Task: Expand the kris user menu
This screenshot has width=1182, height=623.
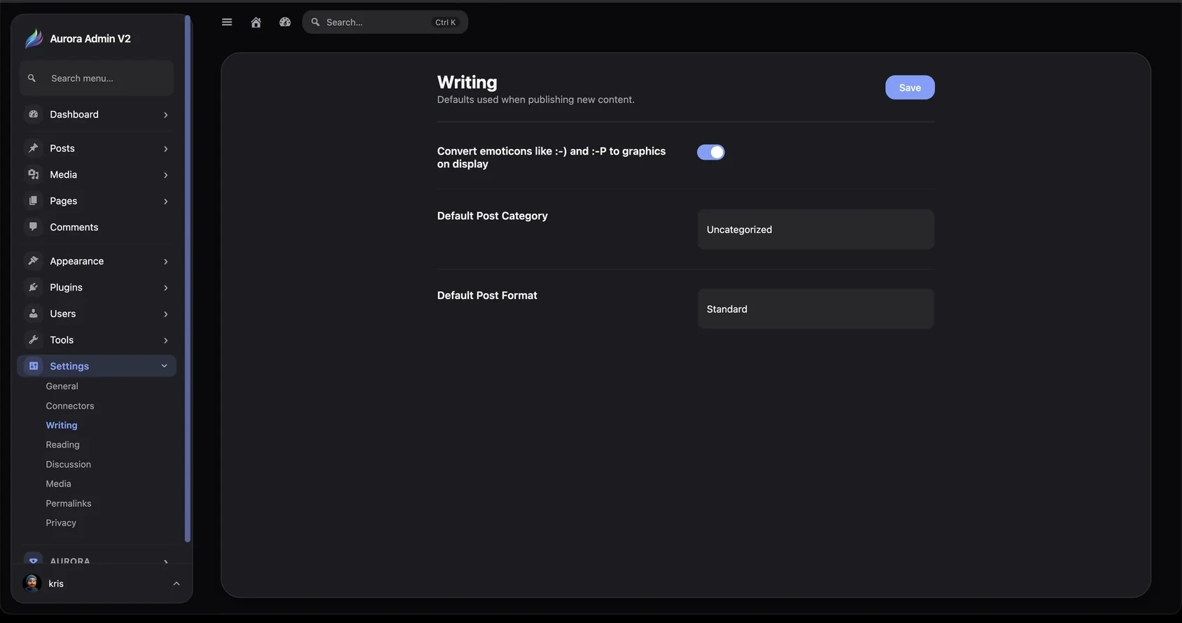Action: point(176,584)
